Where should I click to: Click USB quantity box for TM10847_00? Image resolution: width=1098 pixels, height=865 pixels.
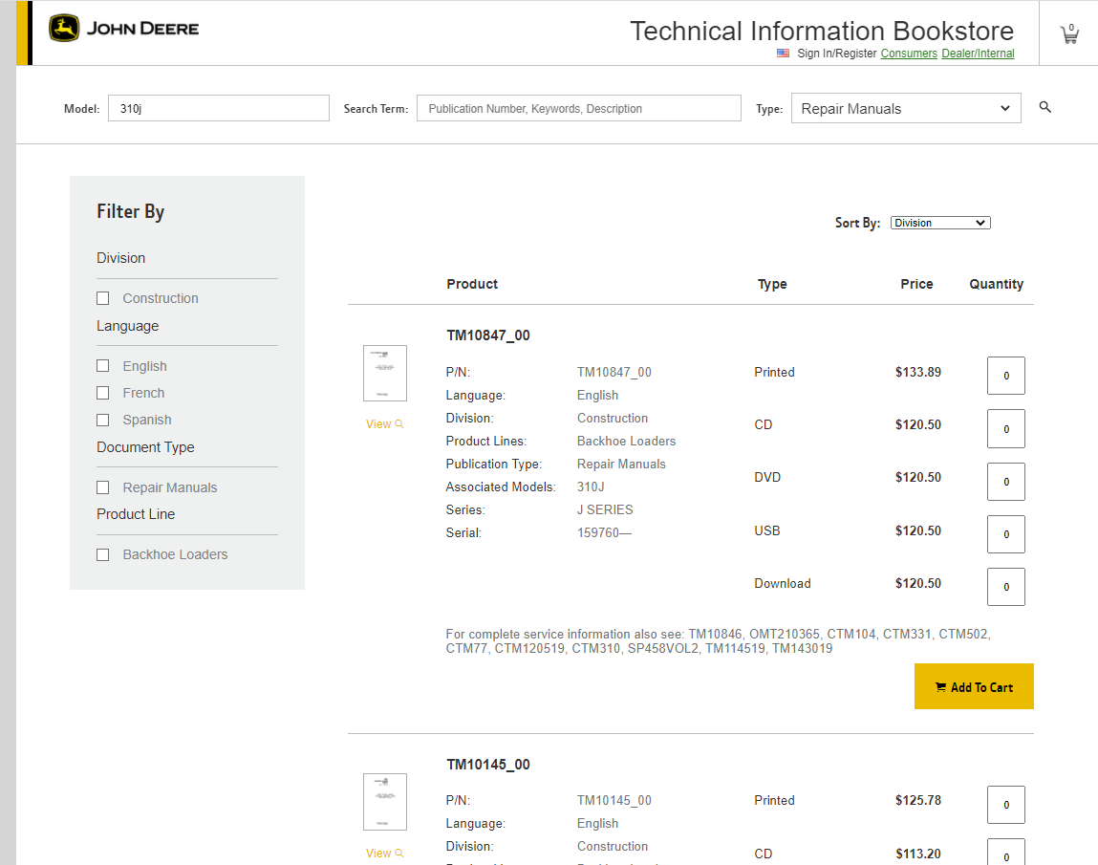point(1006,533)
